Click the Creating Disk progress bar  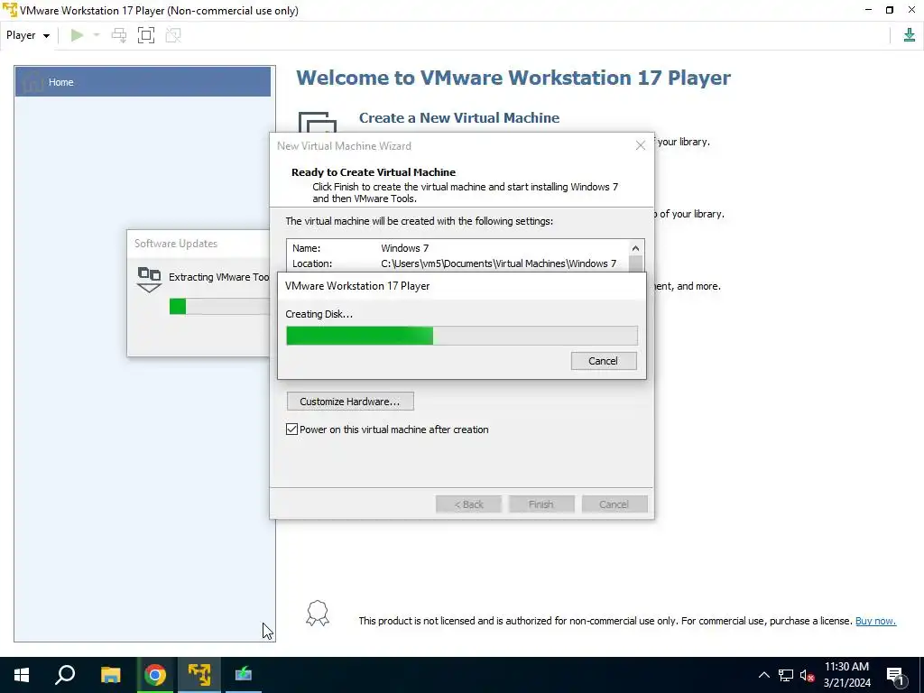coord(461,336)
